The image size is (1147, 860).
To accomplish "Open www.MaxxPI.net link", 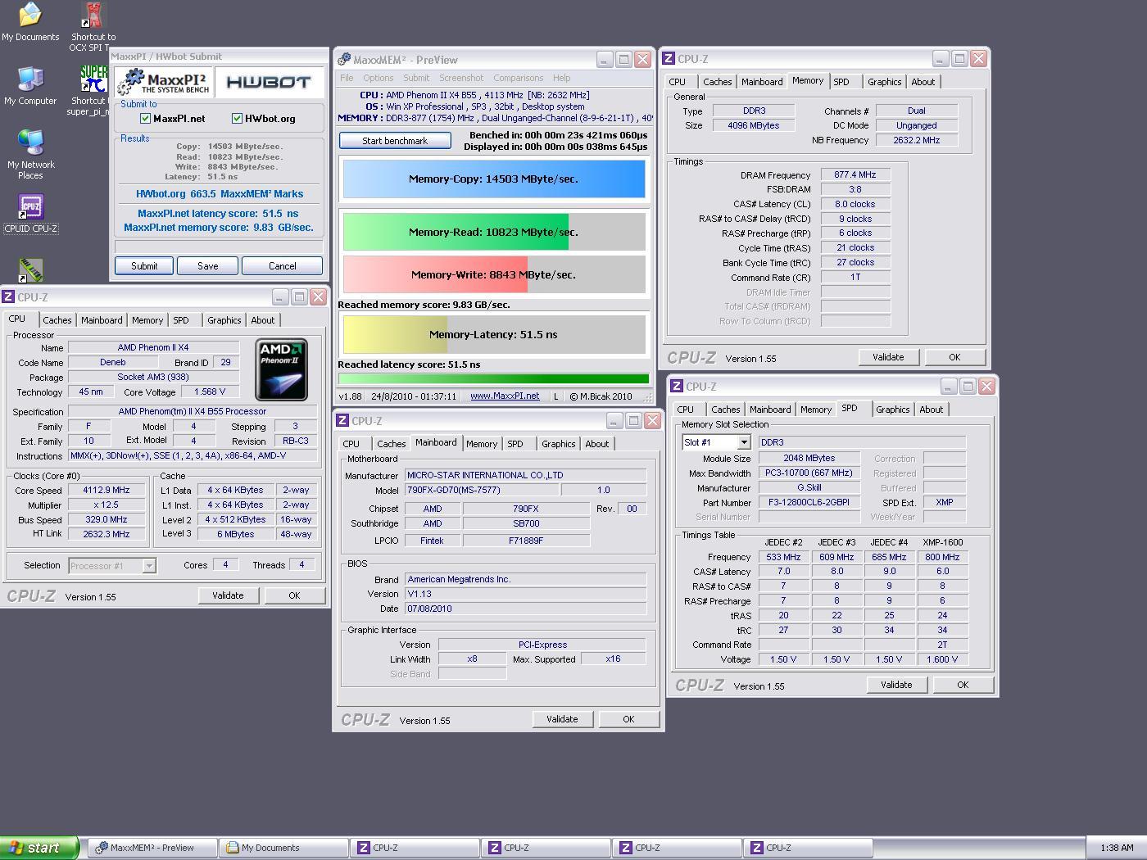I will click(x=505, y=396).
